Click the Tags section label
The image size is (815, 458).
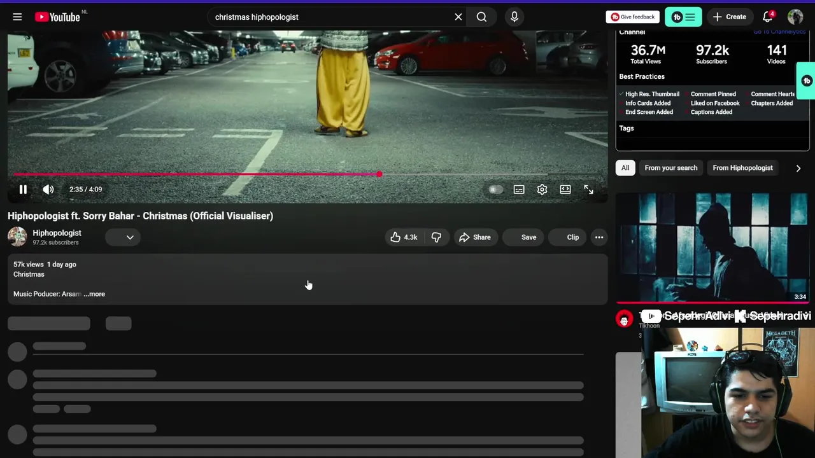point(627,128)
